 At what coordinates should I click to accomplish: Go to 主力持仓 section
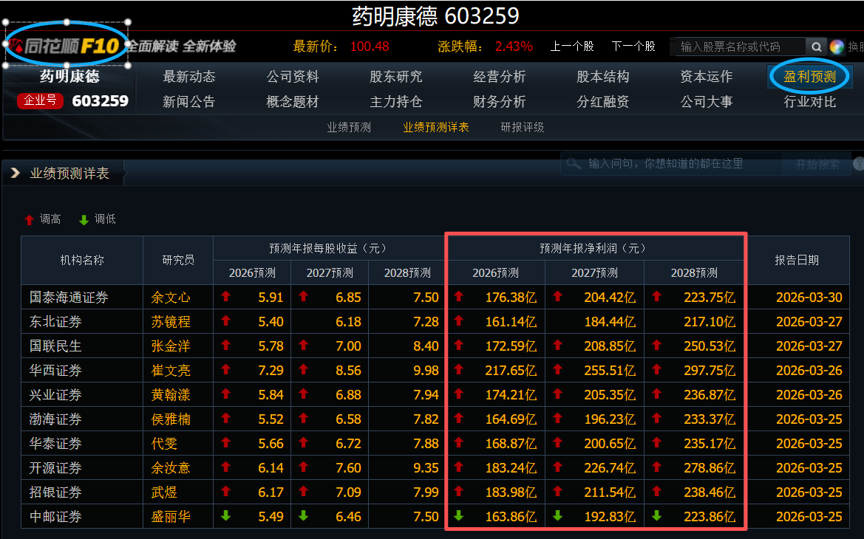(395, 102)
